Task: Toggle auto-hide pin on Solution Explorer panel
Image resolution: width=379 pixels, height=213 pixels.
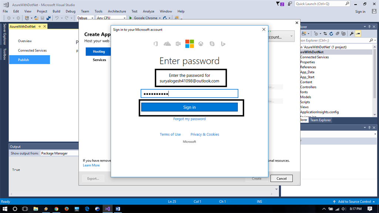Action: [369, 27]
